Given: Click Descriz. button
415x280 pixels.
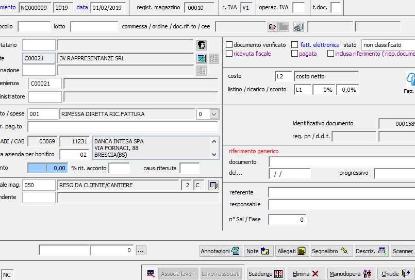Looking at the screenshot, I should coord(371,251).
